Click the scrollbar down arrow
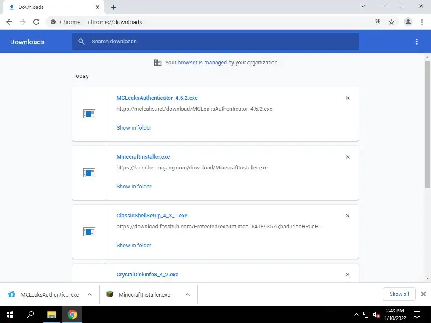The image size is (431, 323). click(x=427, y=278)
